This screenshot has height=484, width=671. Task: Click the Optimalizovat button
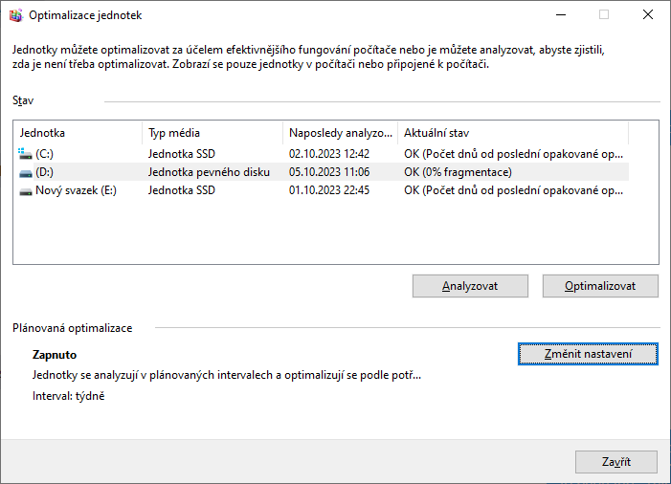(600, 286)
